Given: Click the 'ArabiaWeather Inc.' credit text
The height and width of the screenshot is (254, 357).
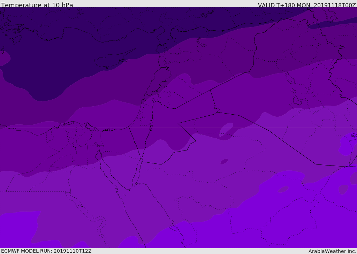Looking at the screenshot, I should pos(332,251).
